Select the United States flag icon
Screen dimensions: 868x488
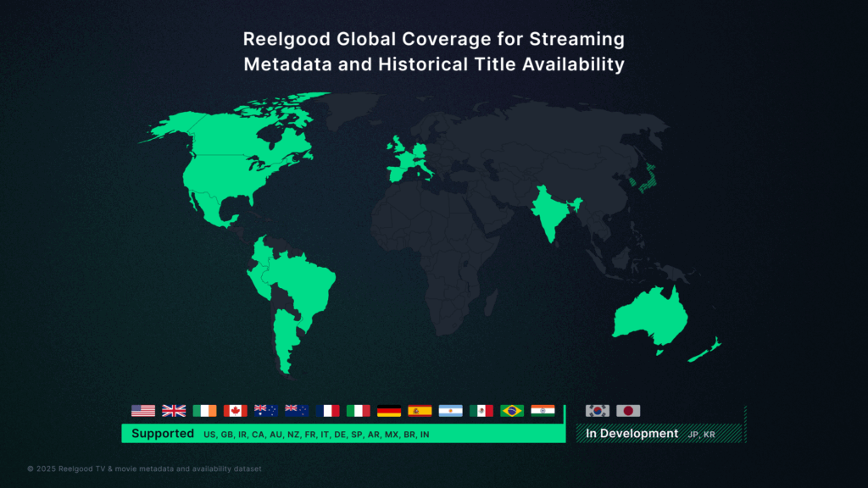(x=143, y=412)
